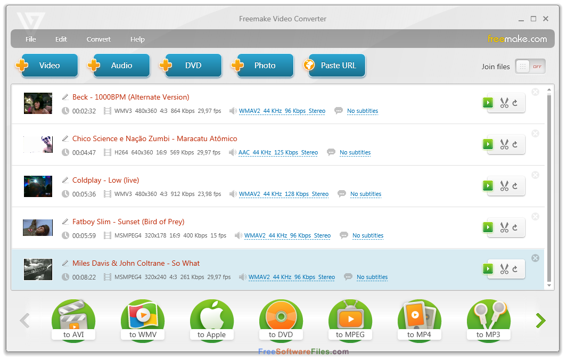Viewport: 567px width, 360px height.
Task: Remove Fatboy Slim - Sunset from list
Action: [535, 216]
